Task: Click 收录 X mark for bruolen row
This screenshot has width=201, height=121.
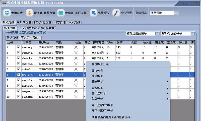Action: [x=76, y=75]
